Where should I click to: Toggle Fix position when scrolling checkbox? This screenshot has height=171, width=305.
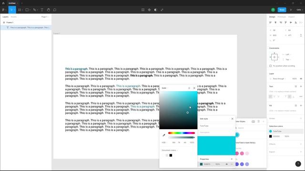[x=270, y=66]
